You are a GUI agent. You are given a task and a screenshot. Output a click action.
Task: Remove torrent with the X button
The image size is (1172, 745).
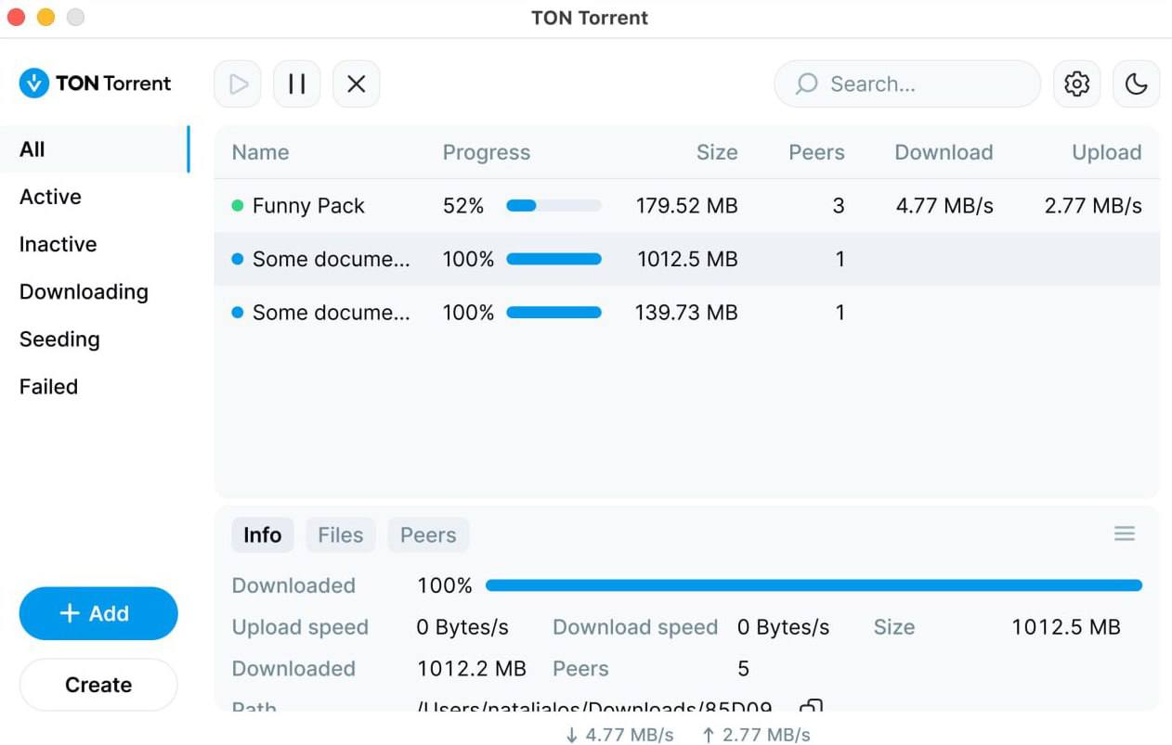point(356,84)
